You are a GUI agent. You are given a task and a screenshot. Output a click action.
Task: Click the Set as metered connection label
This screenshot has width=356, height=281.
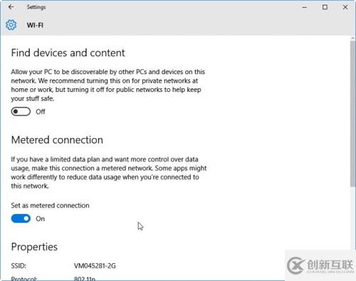coord(50,206)
